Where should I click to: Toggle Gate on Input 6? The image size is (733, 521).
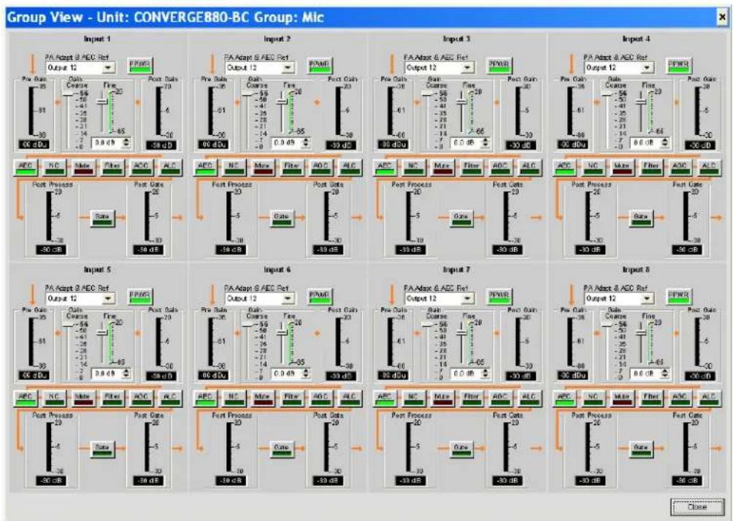tap(282, 449)
